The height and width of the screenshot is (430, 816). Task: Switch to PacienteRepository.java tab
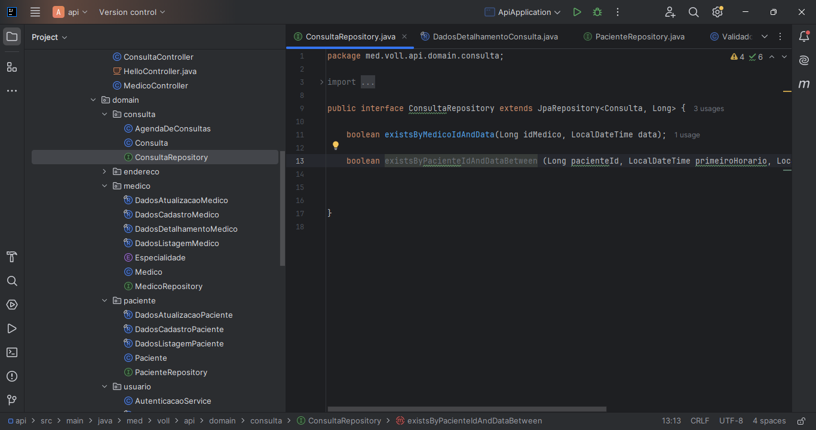[x=634, y=36]
